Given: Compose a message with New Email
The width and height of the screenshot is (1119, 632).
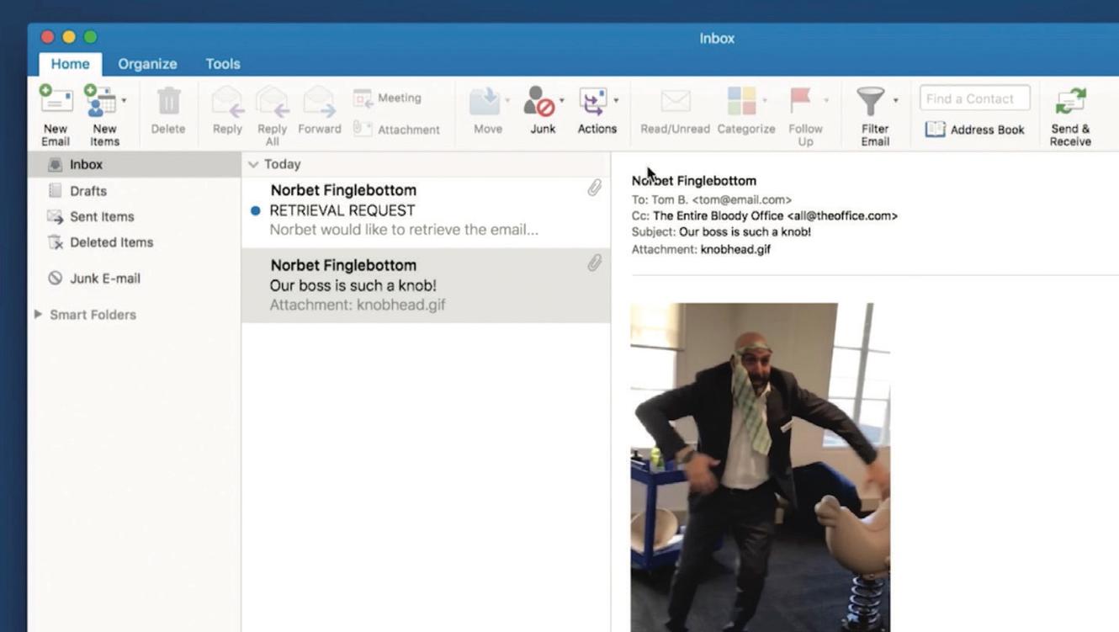Looking at the screenshot, I should coord(56,115).
